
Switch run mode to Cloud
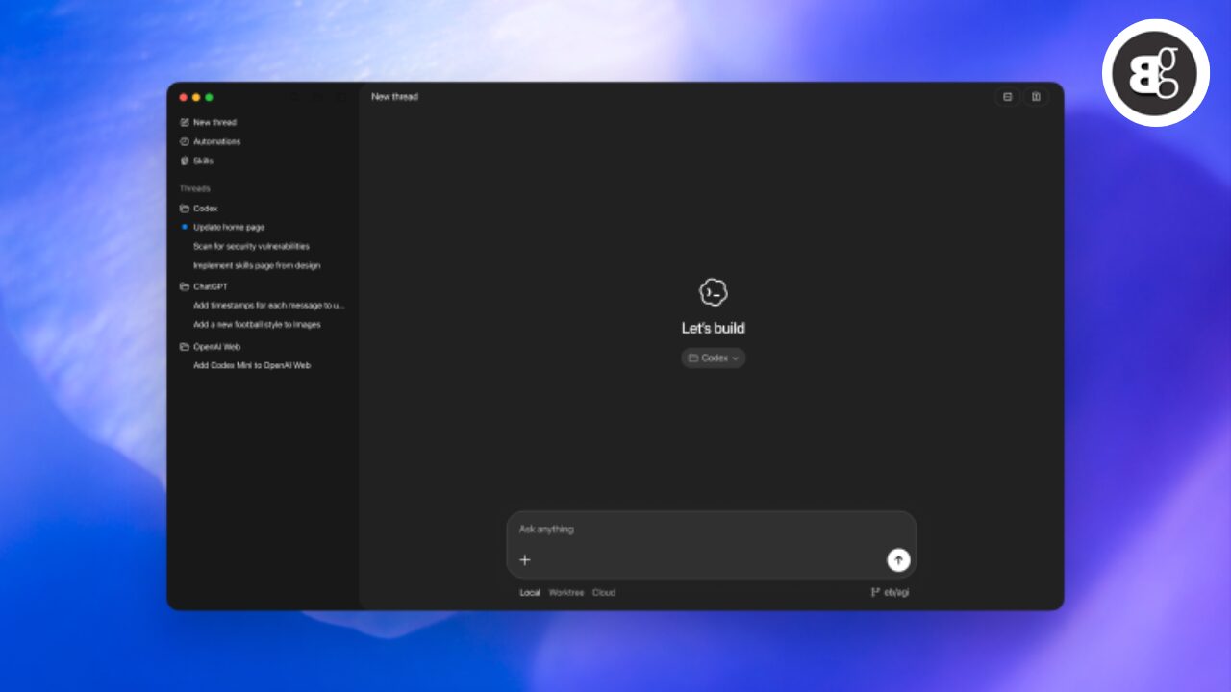tap(604, 593)
